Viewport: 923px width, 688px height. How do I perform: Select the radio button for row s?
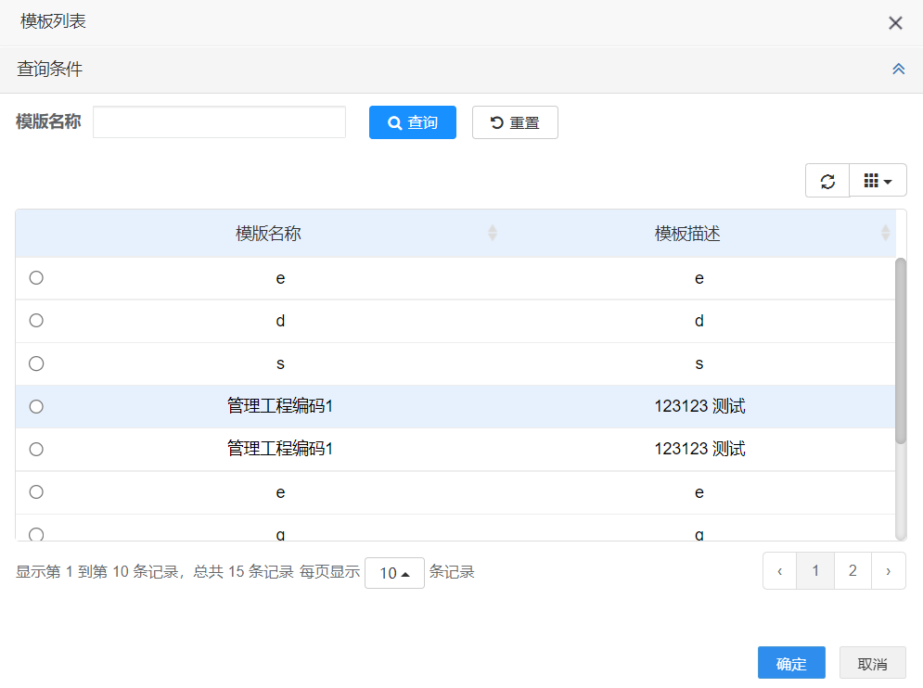coord(36,363)
